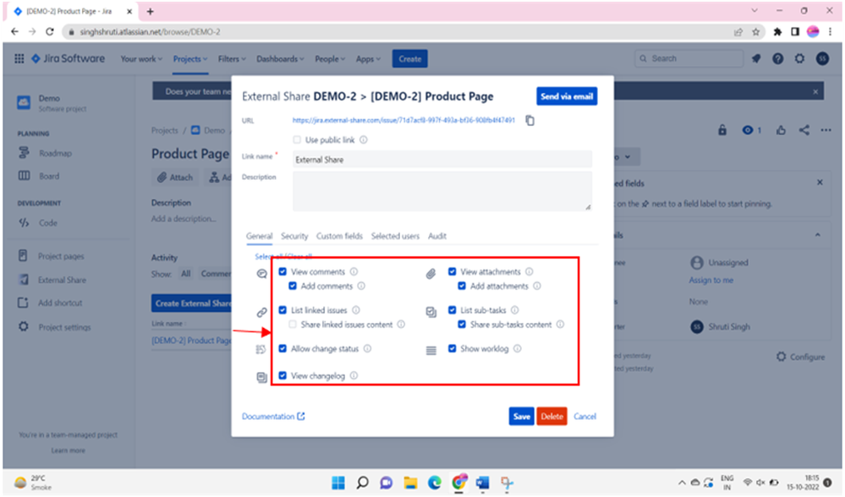Collapse the details panel with the chevron
Image resolution: width=845 pixels, height=497 pixels.
(818, 235)
